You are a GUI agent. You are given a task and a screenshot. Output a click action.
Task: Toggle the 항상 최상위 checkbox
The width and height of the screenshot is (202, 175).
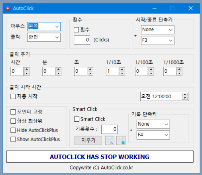coord(13,121)
